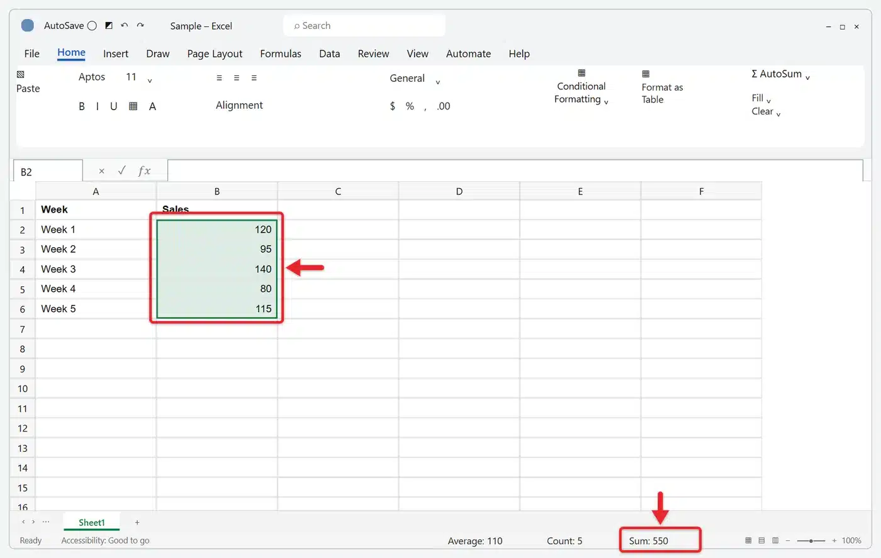
Task: Click the Alignment group label
Action: tap(239, 105)
